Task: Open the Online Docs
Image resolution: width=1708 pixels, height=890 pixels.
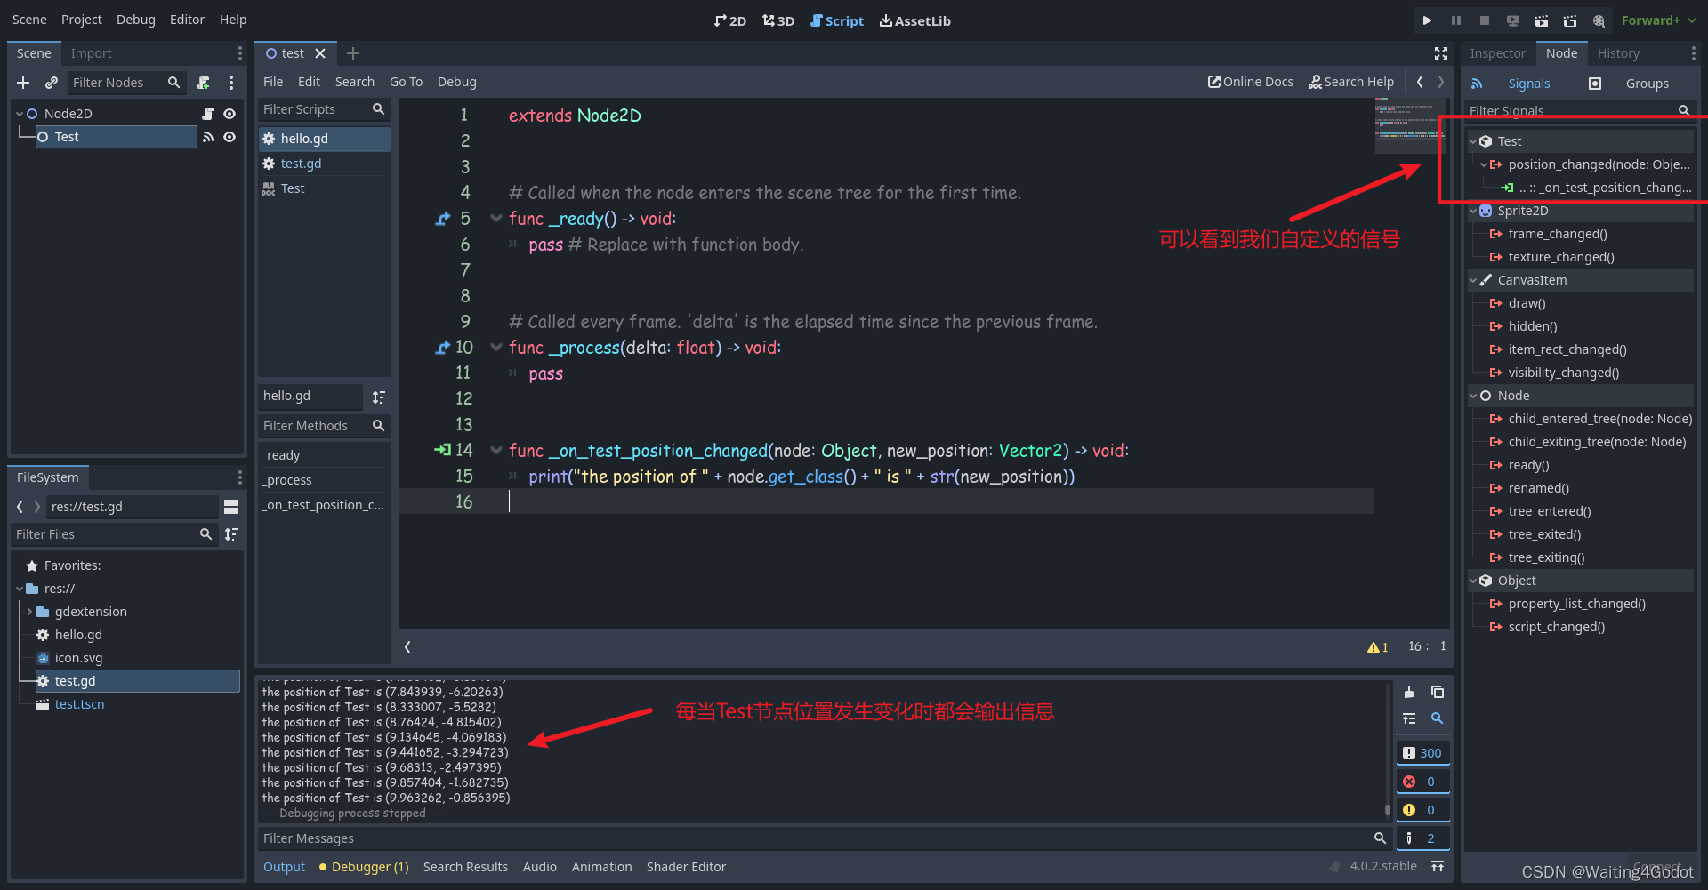Action: [x=1250, y=81]
